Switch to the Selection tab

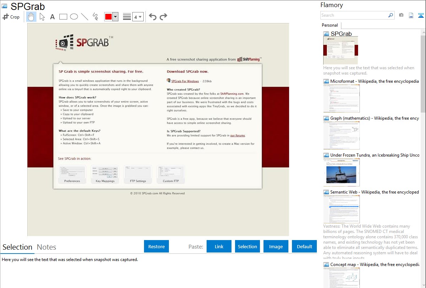click(x=17, y=247)
